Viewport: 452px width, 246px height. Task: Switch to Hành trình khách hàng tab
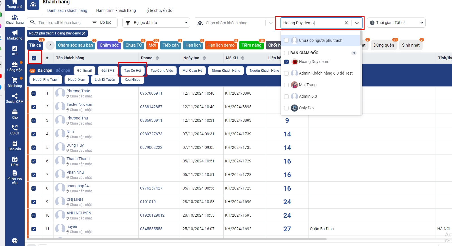[116, 10]
